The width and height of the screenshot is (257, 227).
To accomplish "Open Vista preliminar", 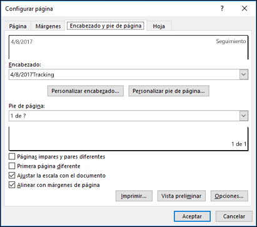I will 181,196.
